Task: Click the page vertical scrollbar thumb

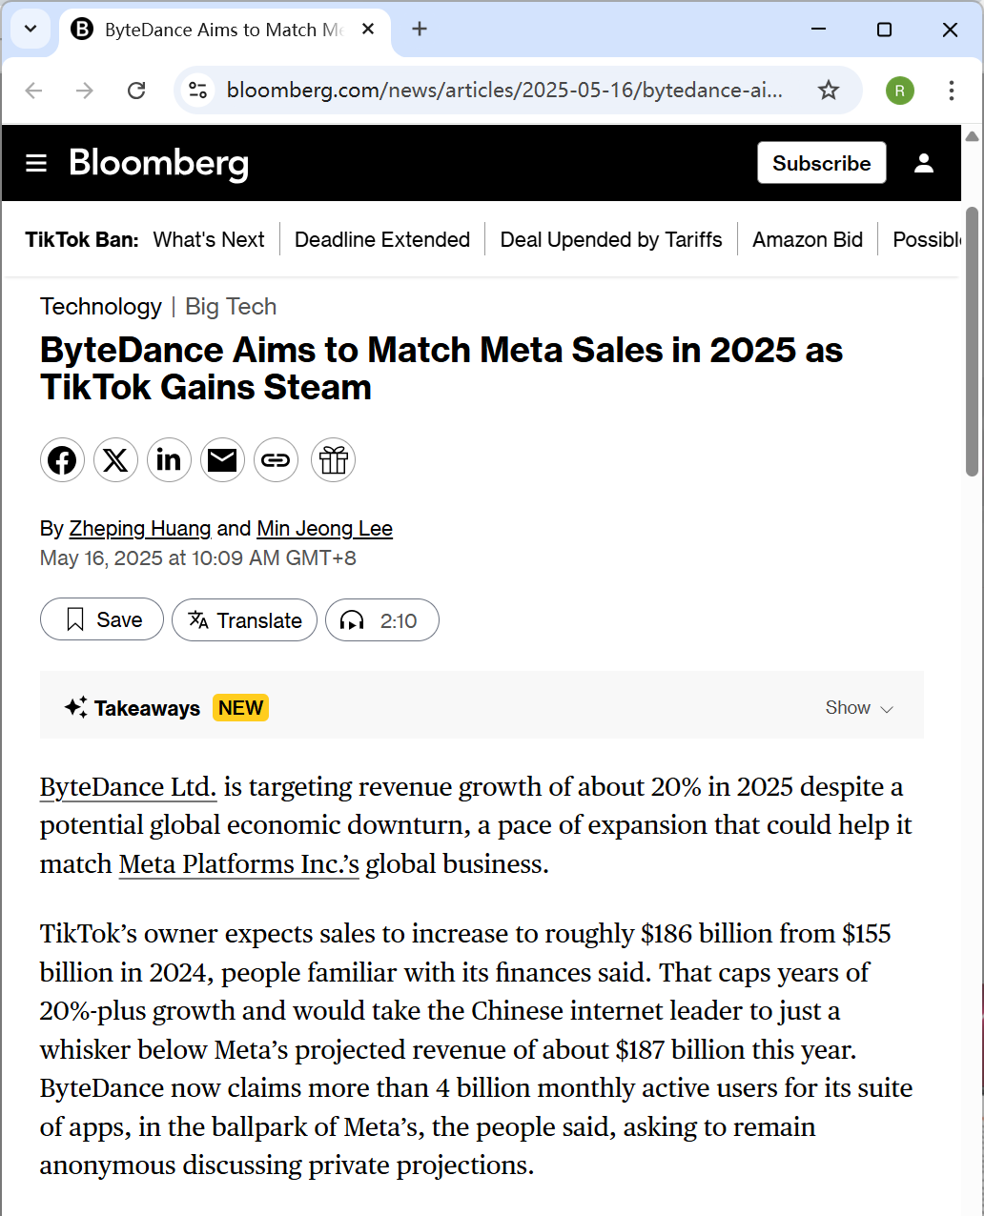Action: click(x=972, y=343)
